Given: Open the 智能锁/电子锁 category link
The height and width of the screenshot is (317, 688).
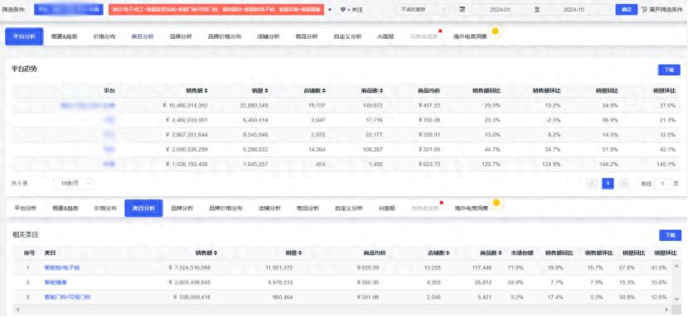Looking at the screenshot, I should (62, 267).
